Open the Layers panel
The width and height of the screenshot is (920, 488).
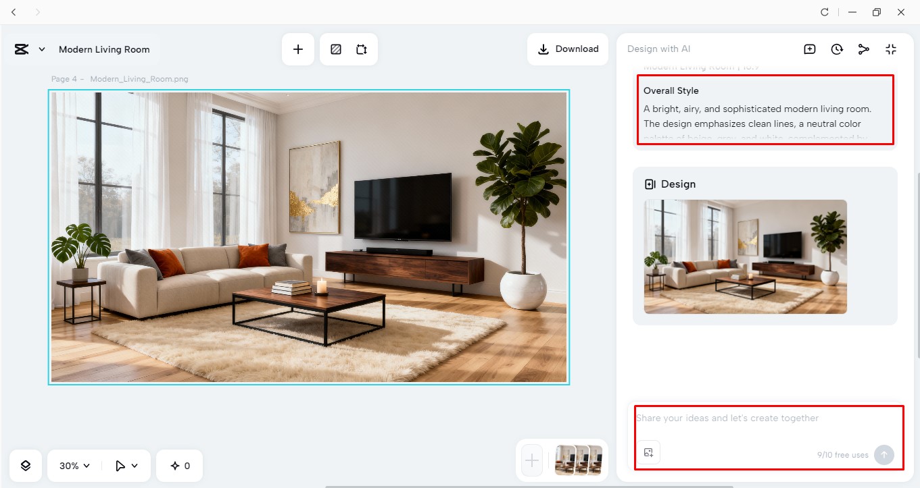25,465
